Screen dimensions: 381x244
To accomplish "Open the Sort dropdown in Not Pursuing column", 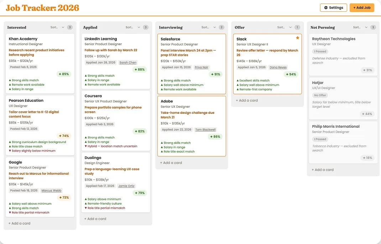I will tap(360, 27).
